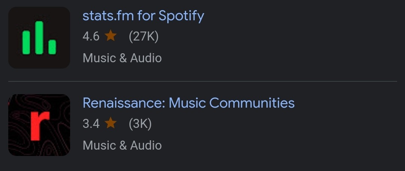Click the leftmost green bar in stats.fm logo
Image resolution: width=405 pixels, height=171 pixels.
tap(26, 42)
